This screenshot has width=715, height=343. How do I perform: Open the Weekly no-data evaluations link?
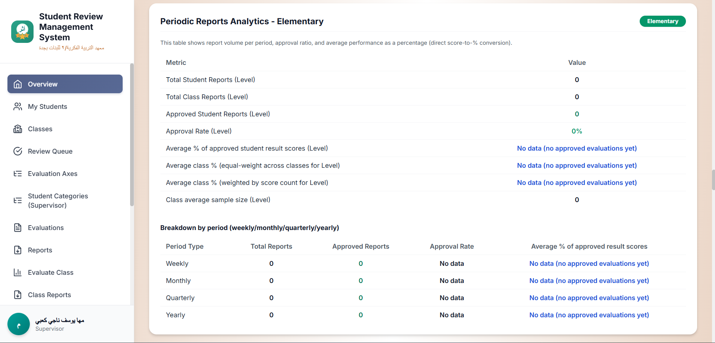pos(589,263)
